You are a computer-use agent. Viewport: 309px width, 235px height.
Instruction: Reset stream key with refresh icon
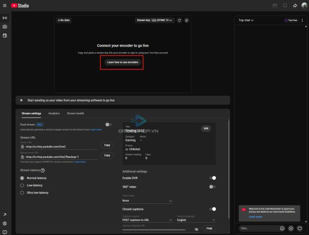pyautogui.click(x=179, y=20)
